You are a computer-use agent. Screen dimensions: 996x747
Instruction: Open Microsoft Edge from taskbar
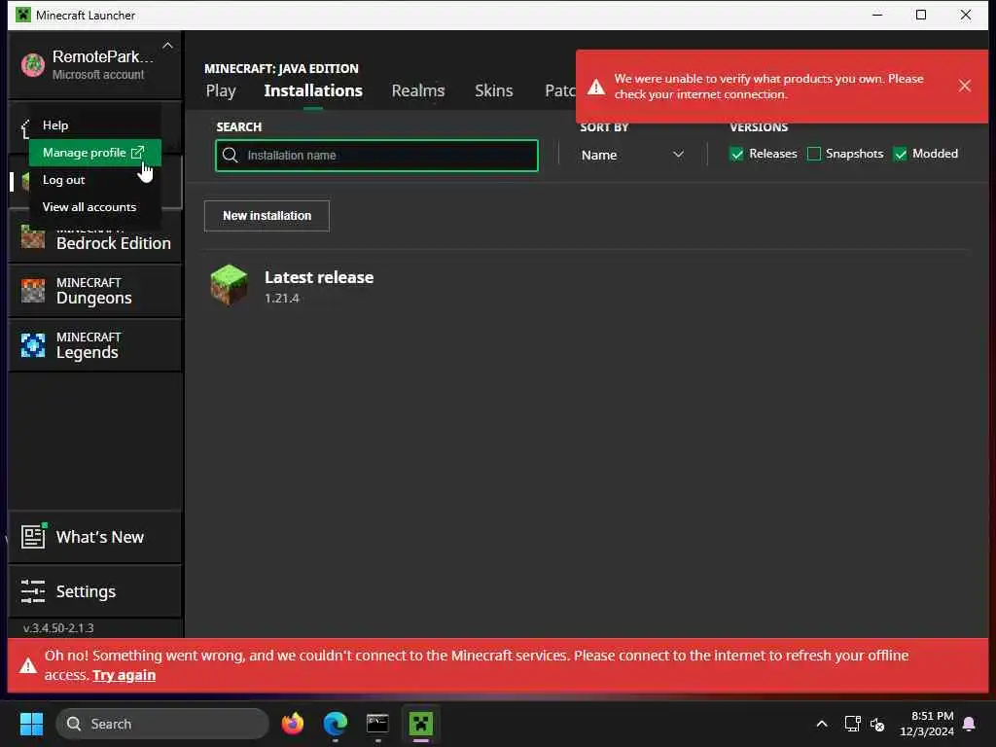[336, 724]
